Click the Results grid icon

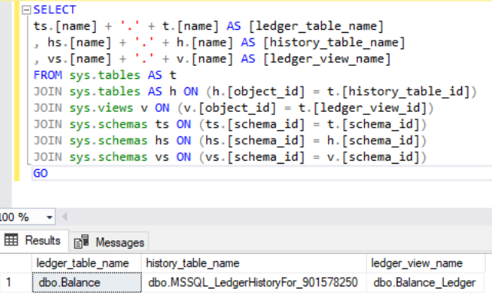click(x=11, y=240)
